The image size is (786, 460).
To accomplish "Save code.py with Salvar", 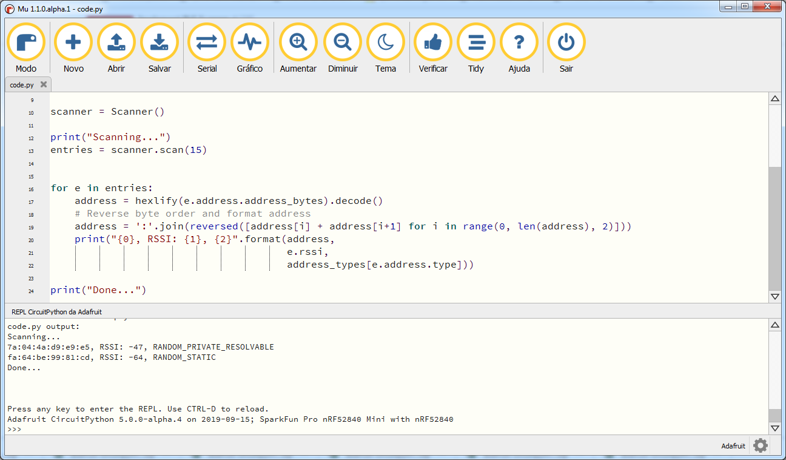I will point(160,41).
